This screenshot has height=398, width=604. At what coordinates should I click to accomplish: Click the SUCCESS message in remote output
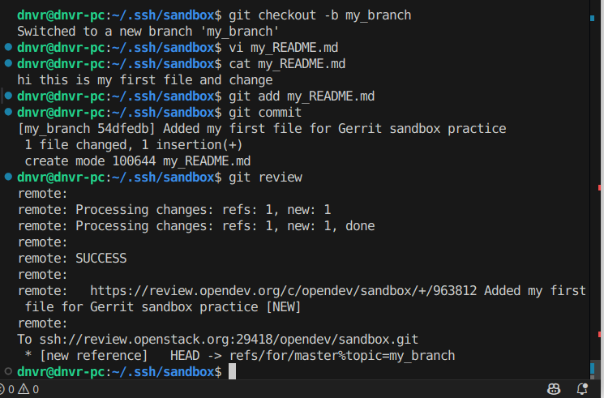(101, 258)
